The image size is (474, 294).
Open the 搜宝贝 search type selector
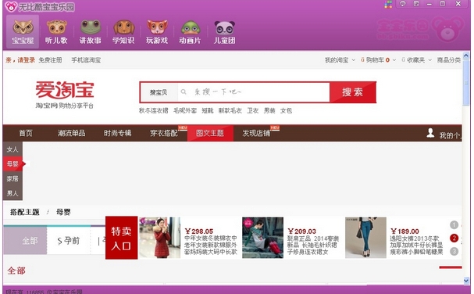159,92
